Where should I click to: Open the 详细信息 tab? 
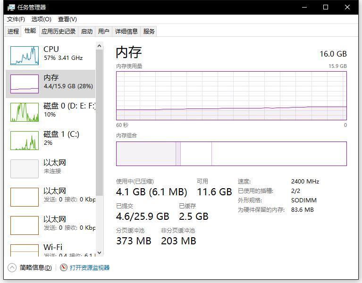[126, 31]
